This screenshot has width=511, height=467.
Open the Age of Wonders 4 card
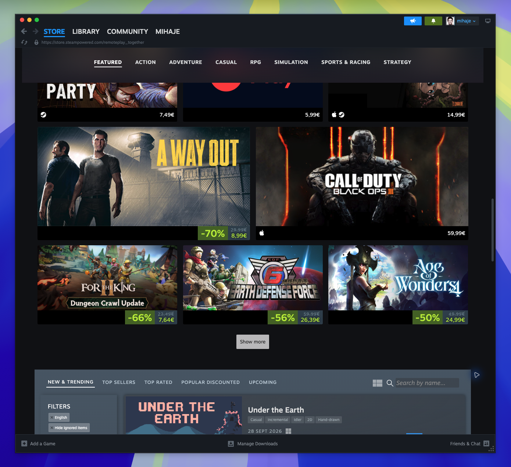[x=398, y=285]
